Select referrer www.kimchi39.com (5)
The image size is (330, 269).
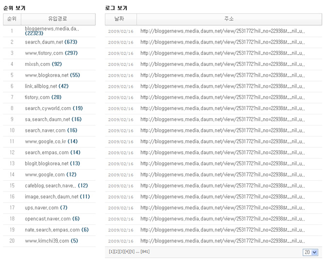coord(51,241)
